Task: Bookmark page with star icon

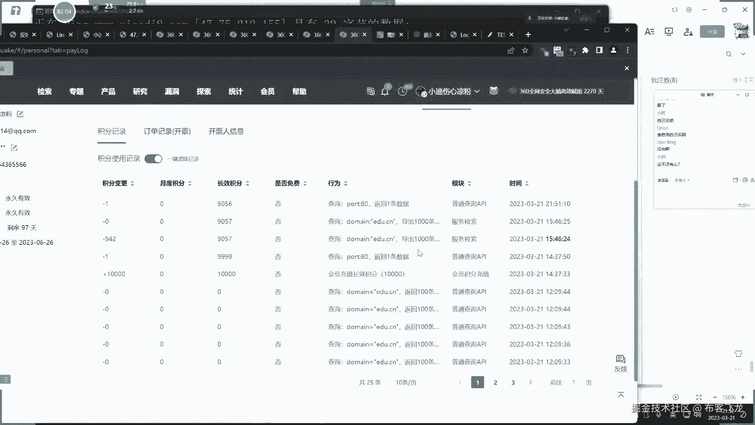Action: click(x=525, y=50)
